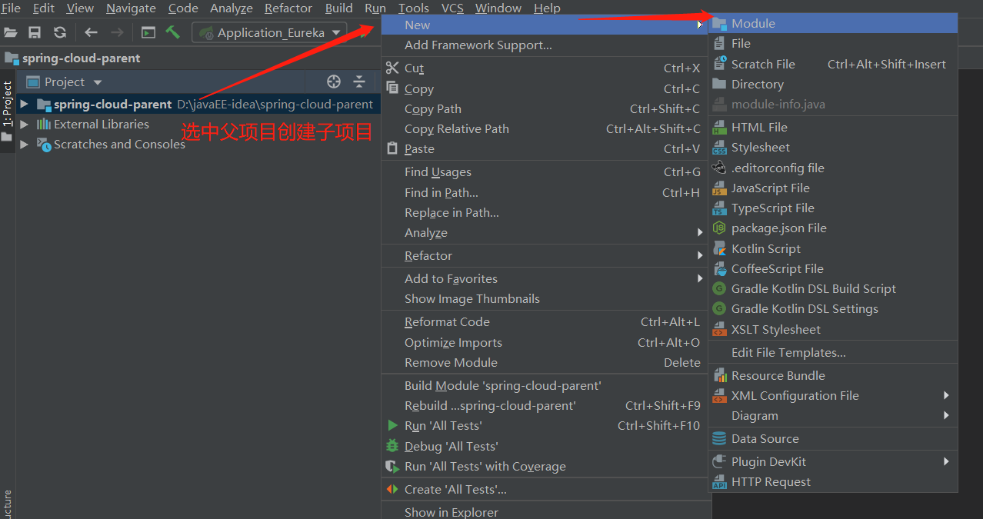The width and height of the screenshot is (983, 519).
Task: Expand the spring-cloud-parent tree node
Action: [24, 104]
